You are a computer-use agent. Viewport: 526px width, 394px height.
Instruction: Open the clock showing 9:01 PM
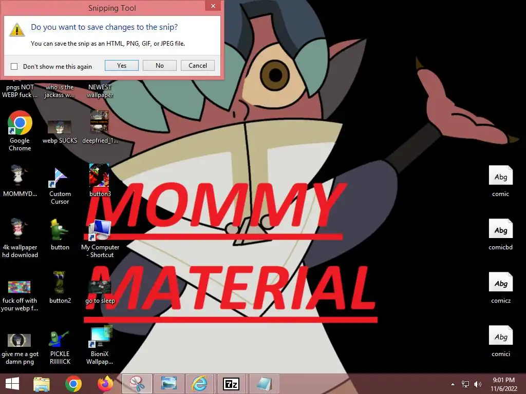tap(503, 384)
